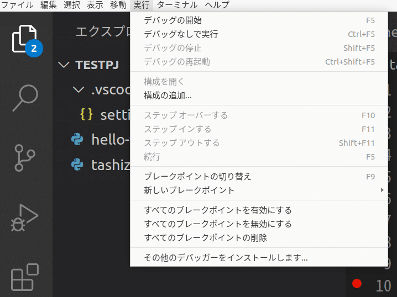Select 構成の追加... menu entry
397x297 pixels.
tap(259, 96)
